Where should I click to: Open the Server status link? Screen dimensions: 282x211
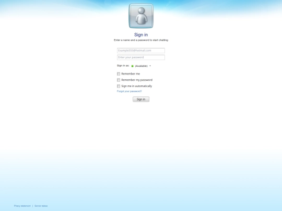(41, 206)
